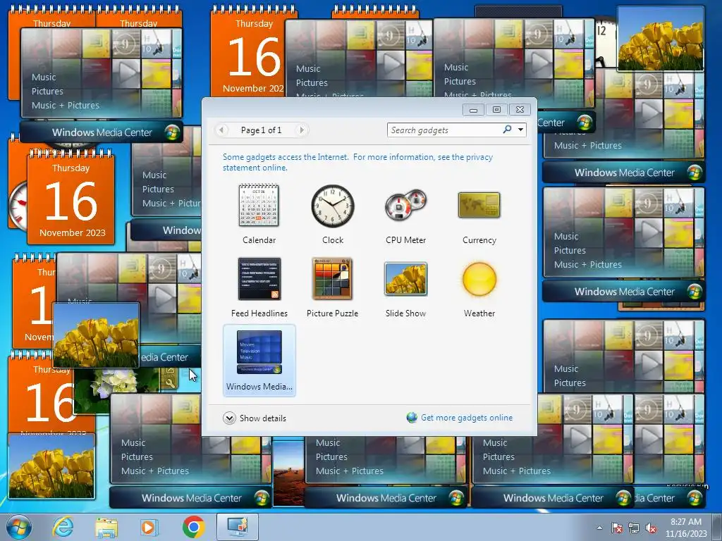Click the Gadget Gallery taskbar button

(x=238, y=527)
